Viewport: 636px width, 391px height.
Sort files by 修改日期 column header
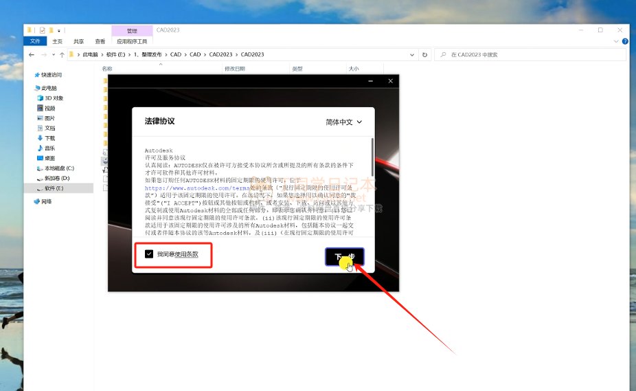(x=235, y=69)
